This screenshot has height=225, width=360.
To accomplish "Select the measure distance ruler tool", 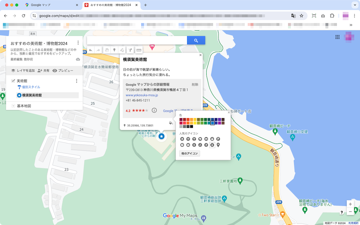I will 139,50.
